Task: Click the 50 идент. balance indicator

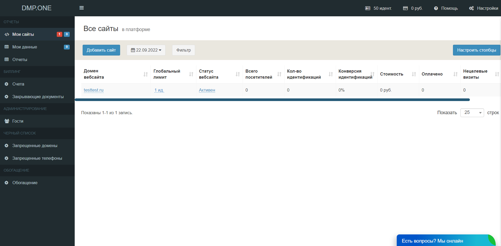Action: pos(379,8)
